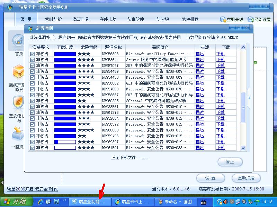
Task: Switch to the 在线求助 tab
Action: 108,19
